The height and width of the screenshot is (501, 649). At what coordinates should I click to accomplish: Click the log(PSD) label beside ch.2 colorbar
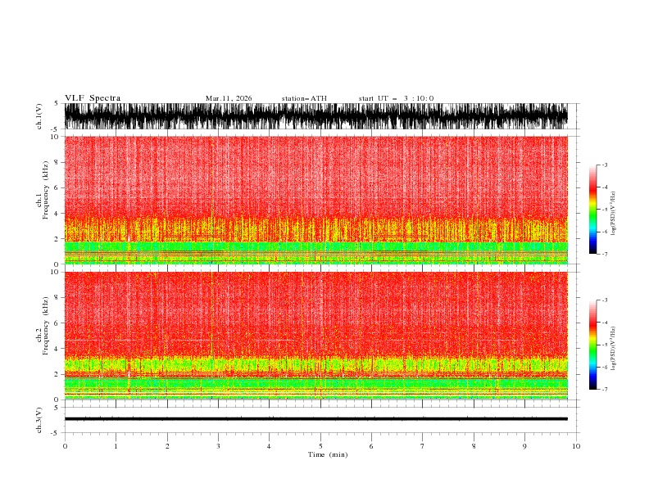coord(613,349)
